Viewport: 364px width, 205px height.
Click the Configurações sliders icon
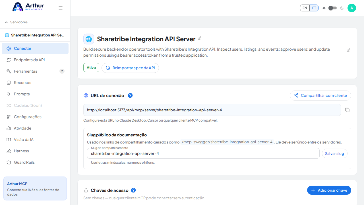click(x=9, y=117)
